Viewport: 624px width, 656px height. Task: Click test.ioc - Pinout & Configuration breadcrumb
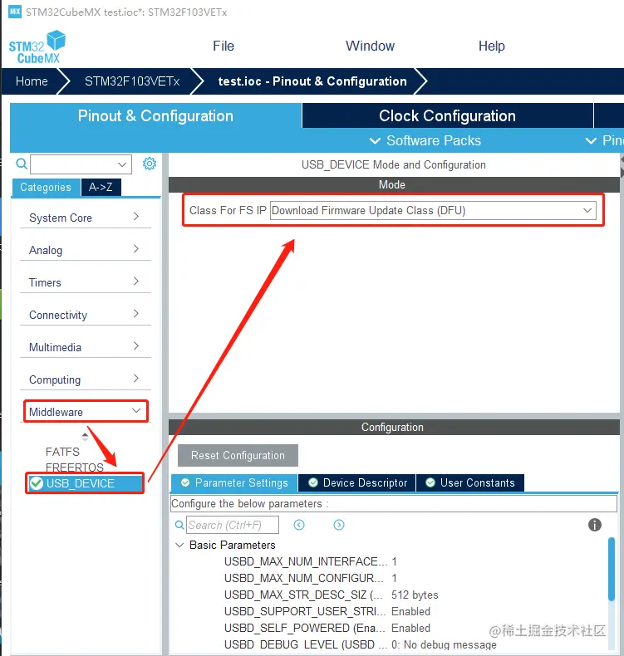point(312,81)
